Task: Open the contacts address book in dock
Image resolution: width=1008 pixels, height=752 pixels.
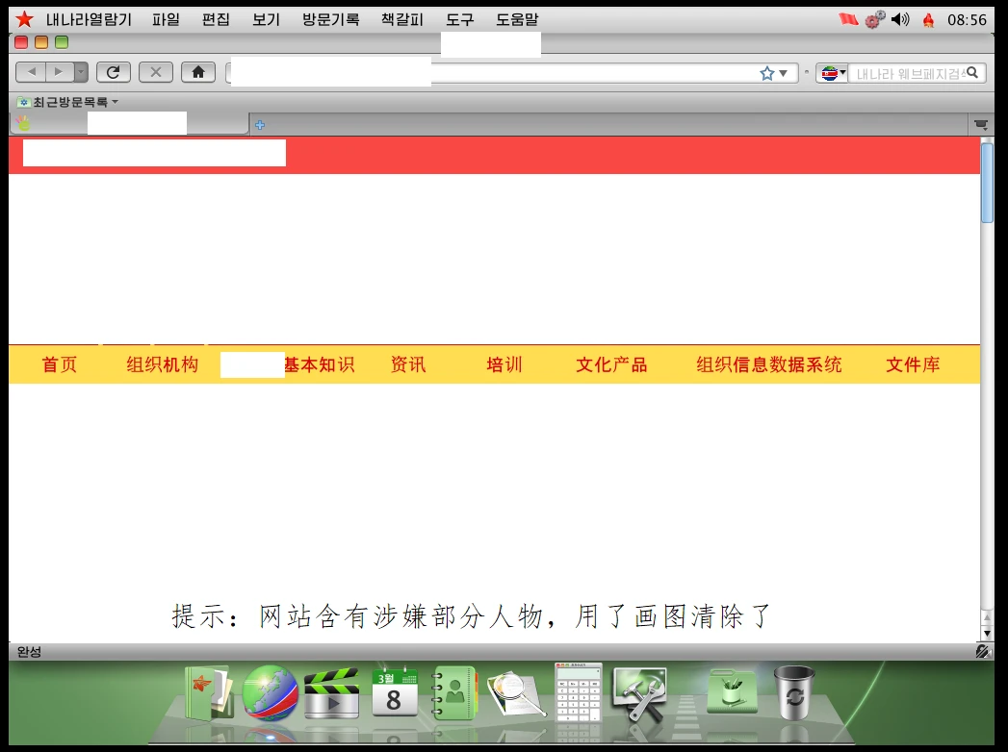Action: pos(453,693)
